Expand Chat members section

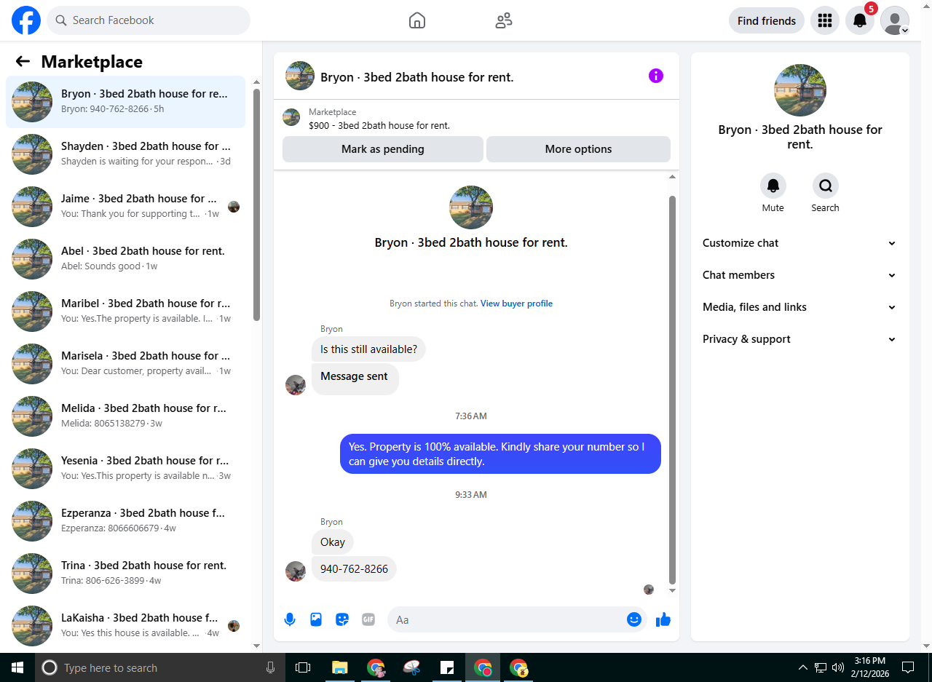click(x=800, y=275)
